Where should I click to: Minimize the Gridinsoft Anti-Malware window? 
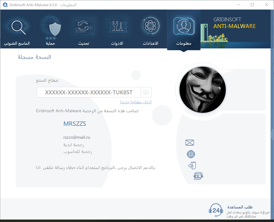pos(238,5)
